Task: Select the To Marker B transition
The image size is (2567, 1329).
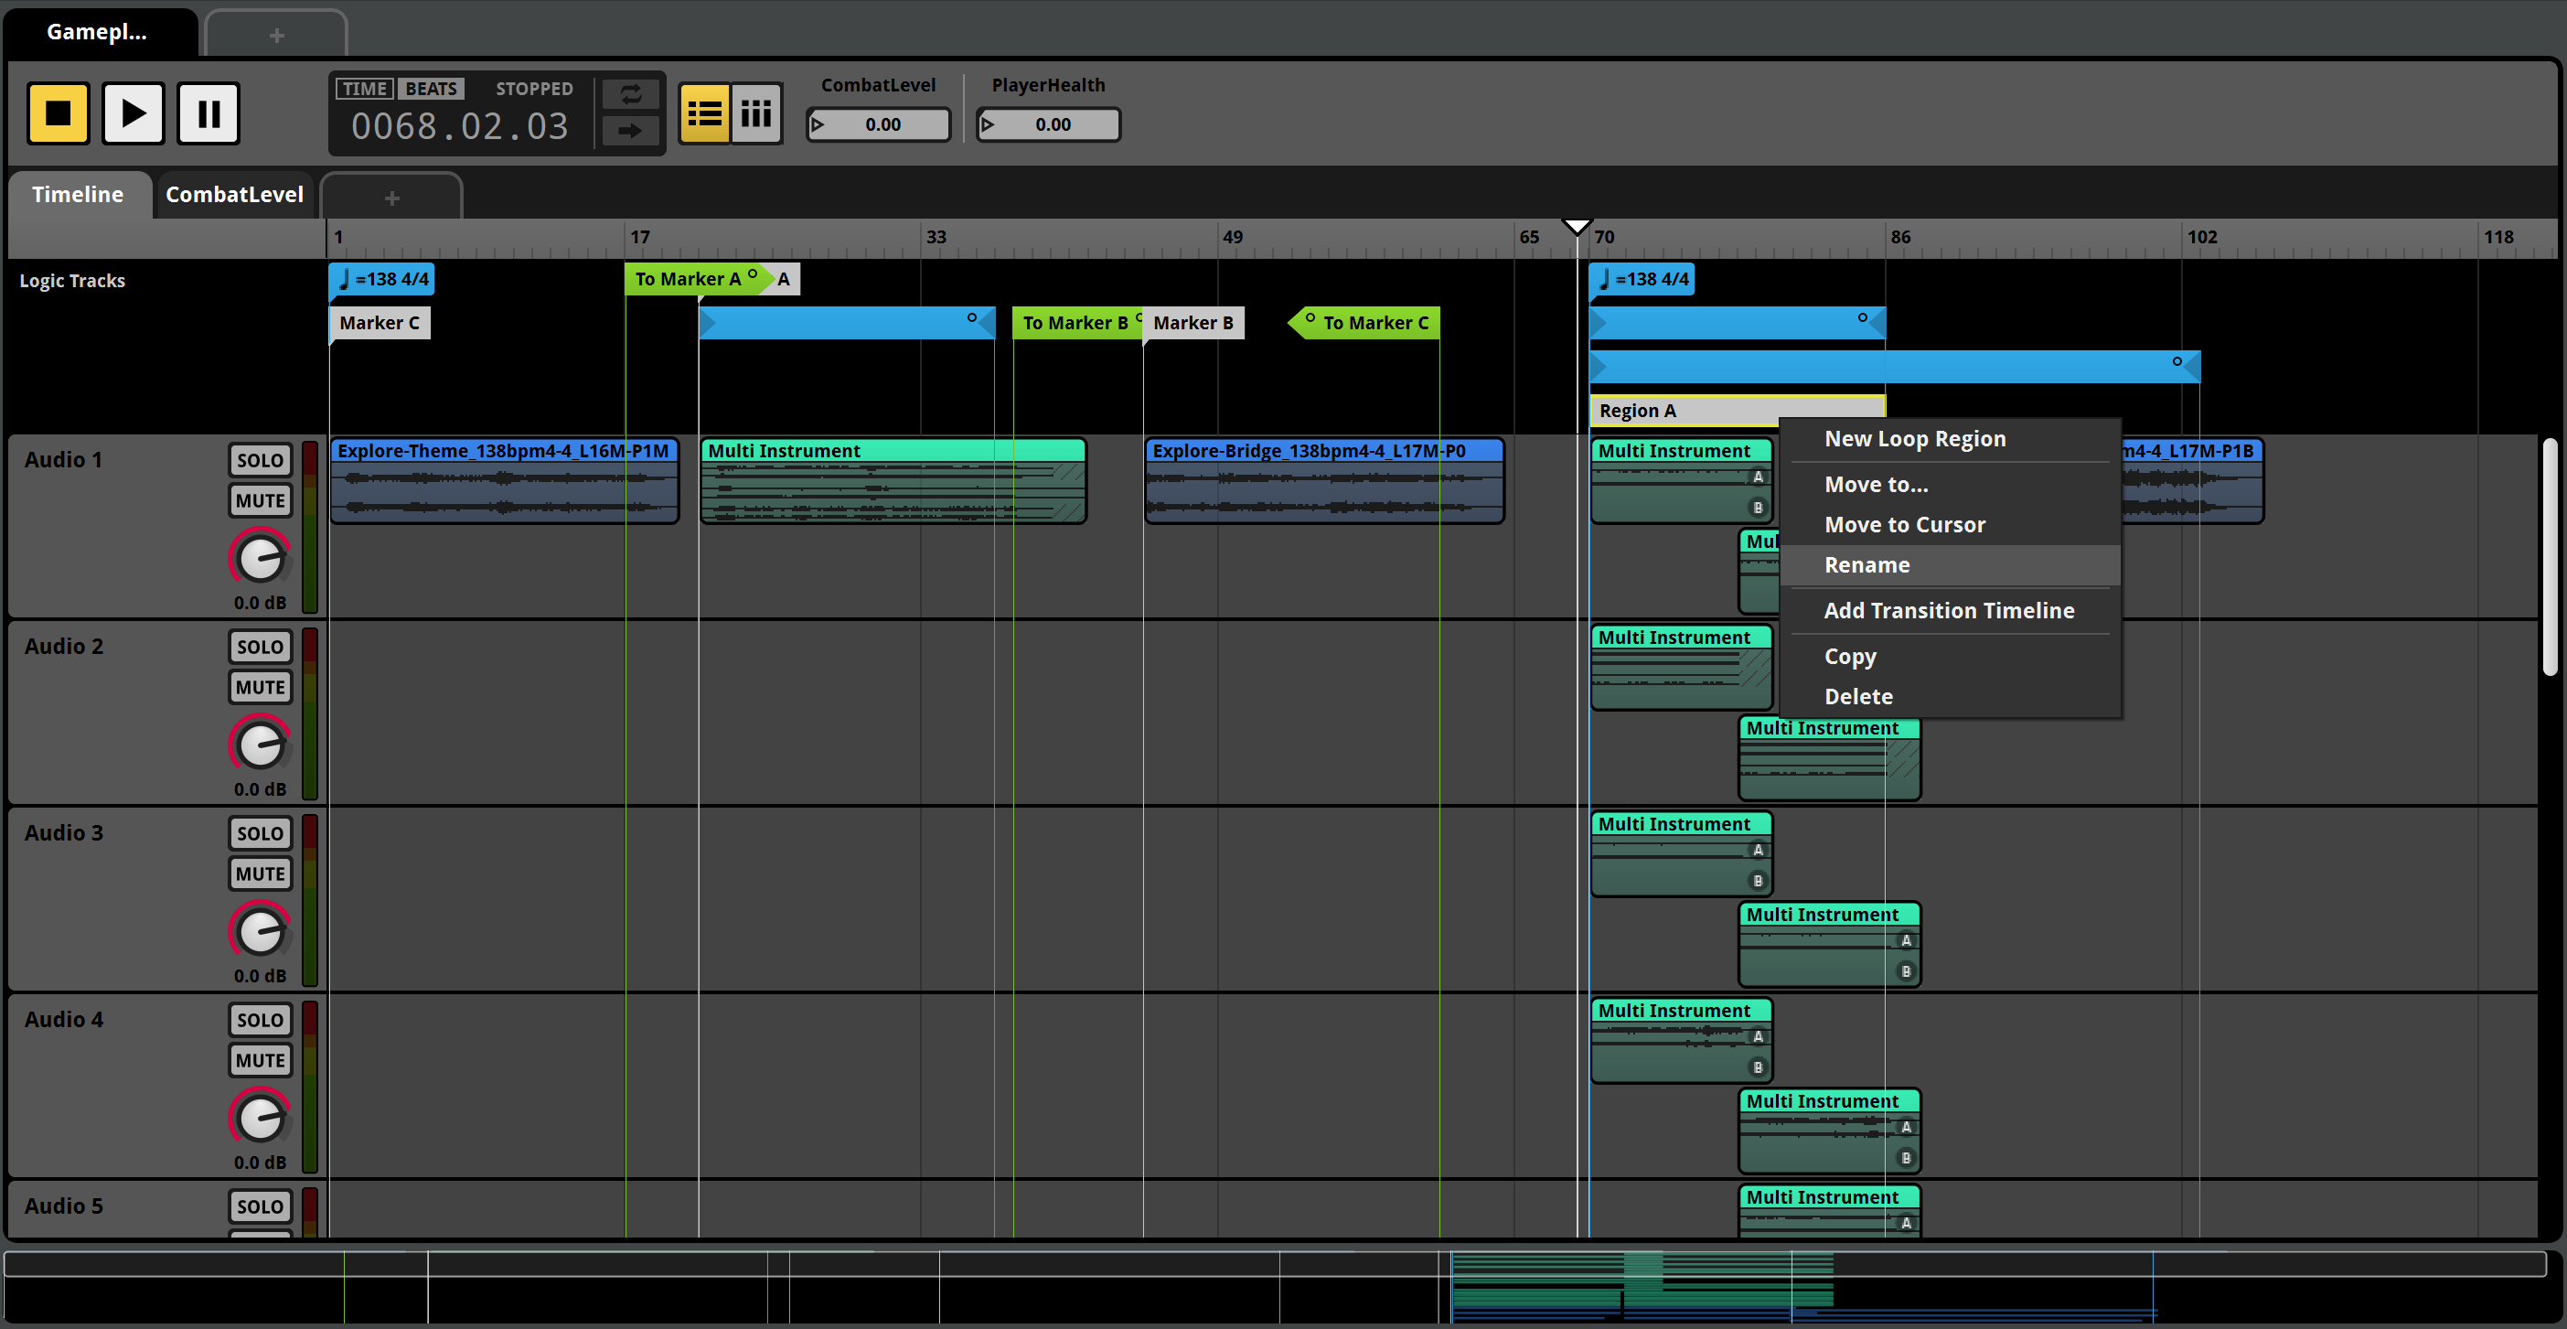Action: tap(1076, 323)
